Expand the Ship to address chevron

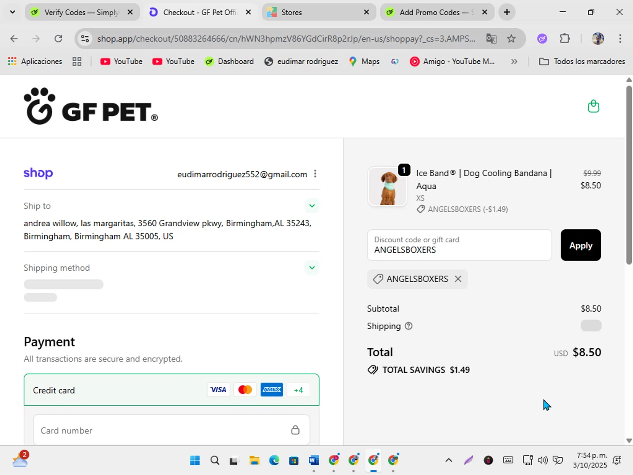(x=312, y=206)
